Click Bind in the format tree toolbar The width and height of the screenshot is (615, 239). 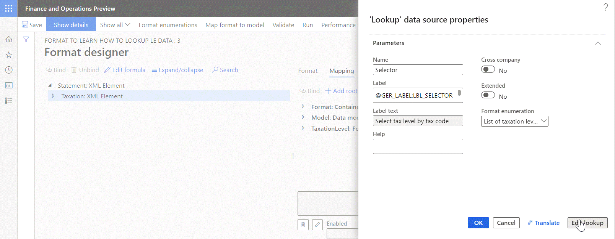click(56, 70)
